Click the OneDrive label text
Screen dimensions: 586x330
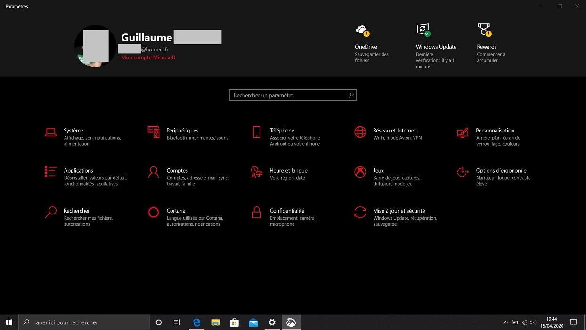pyautogui.click(x=366, y=47)
